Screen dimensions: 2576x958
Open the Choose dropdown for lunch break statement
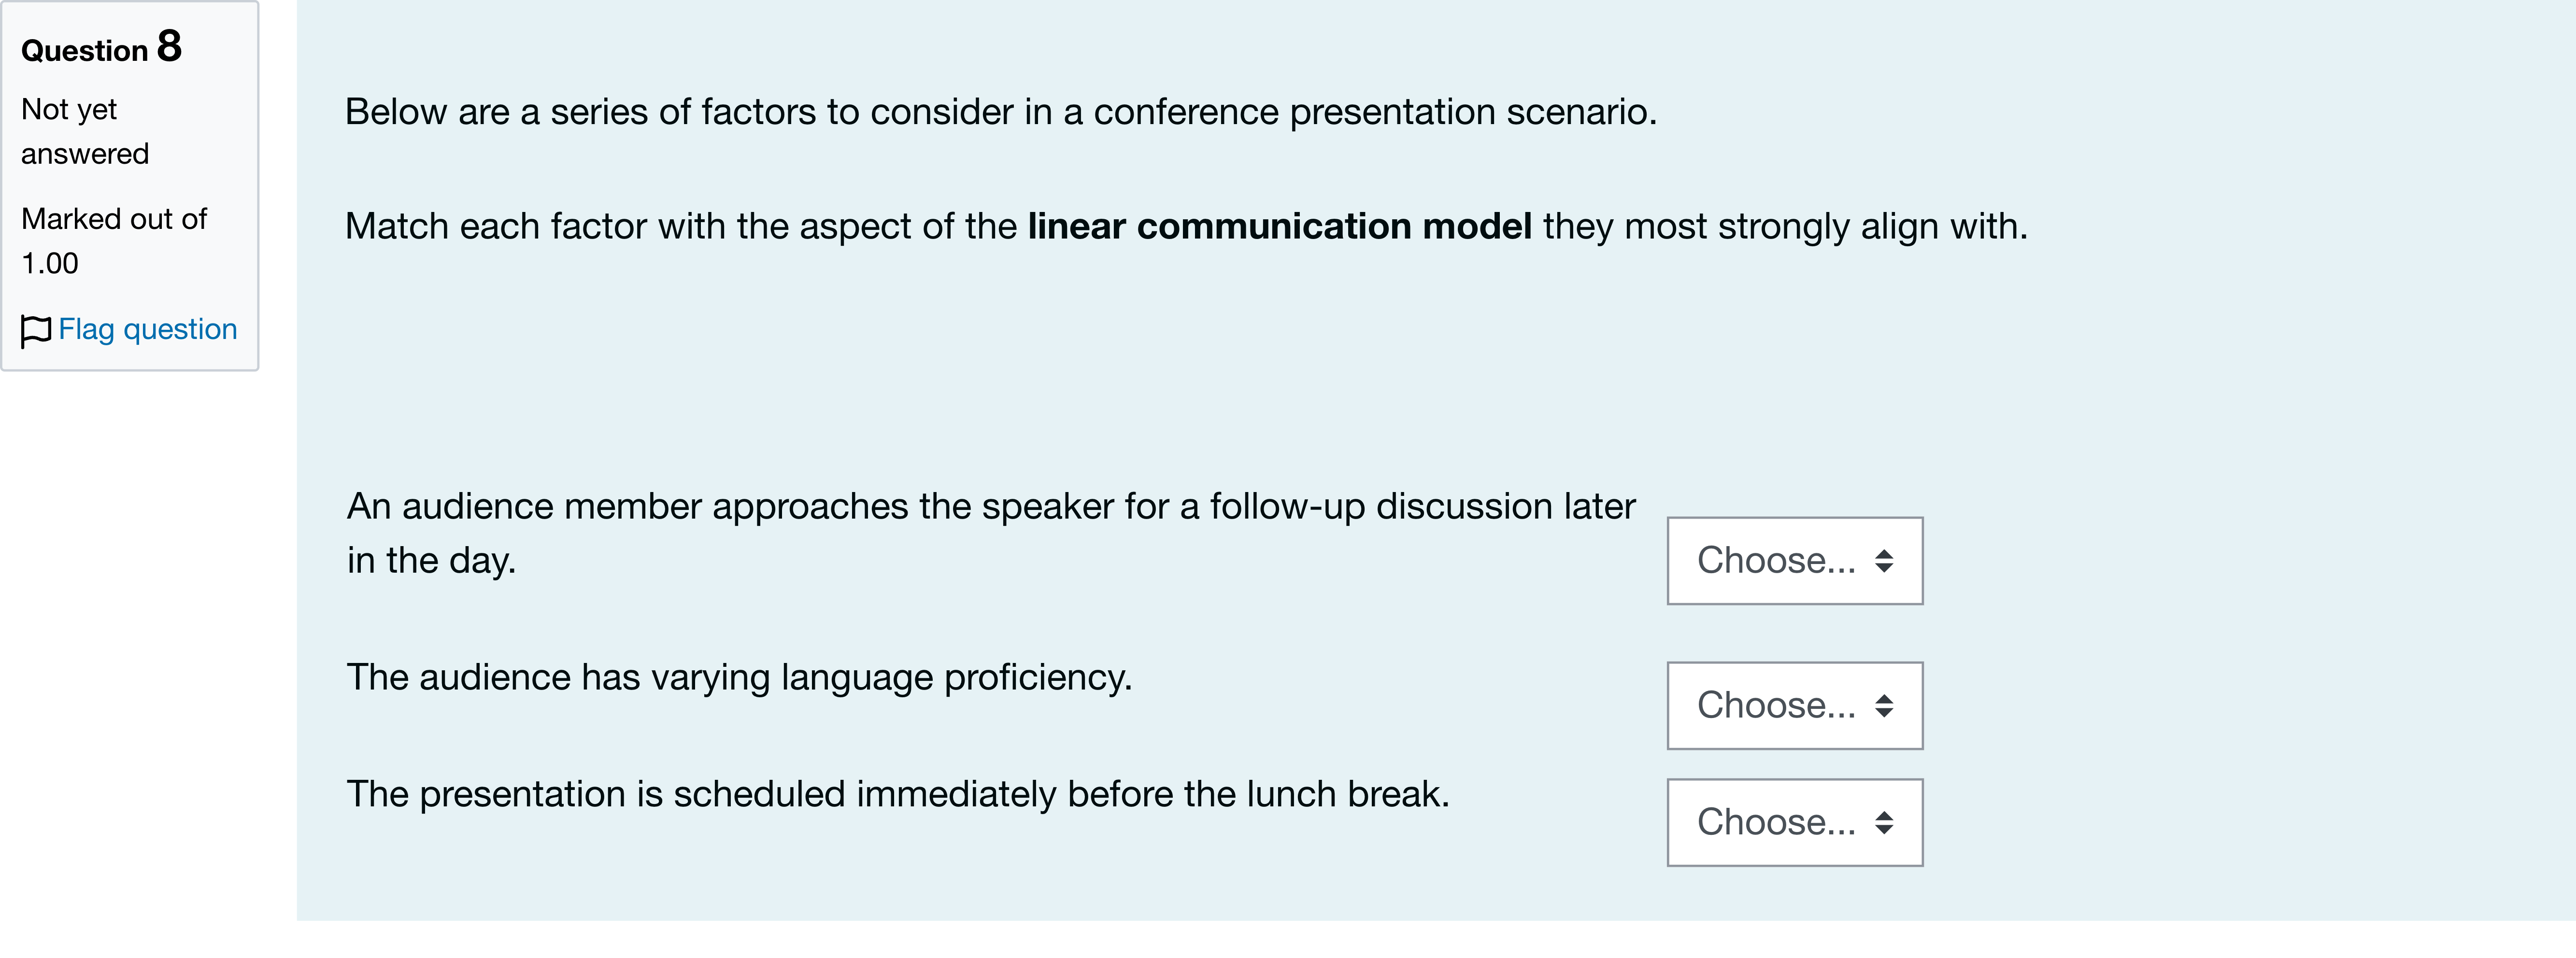point(1794,823)
